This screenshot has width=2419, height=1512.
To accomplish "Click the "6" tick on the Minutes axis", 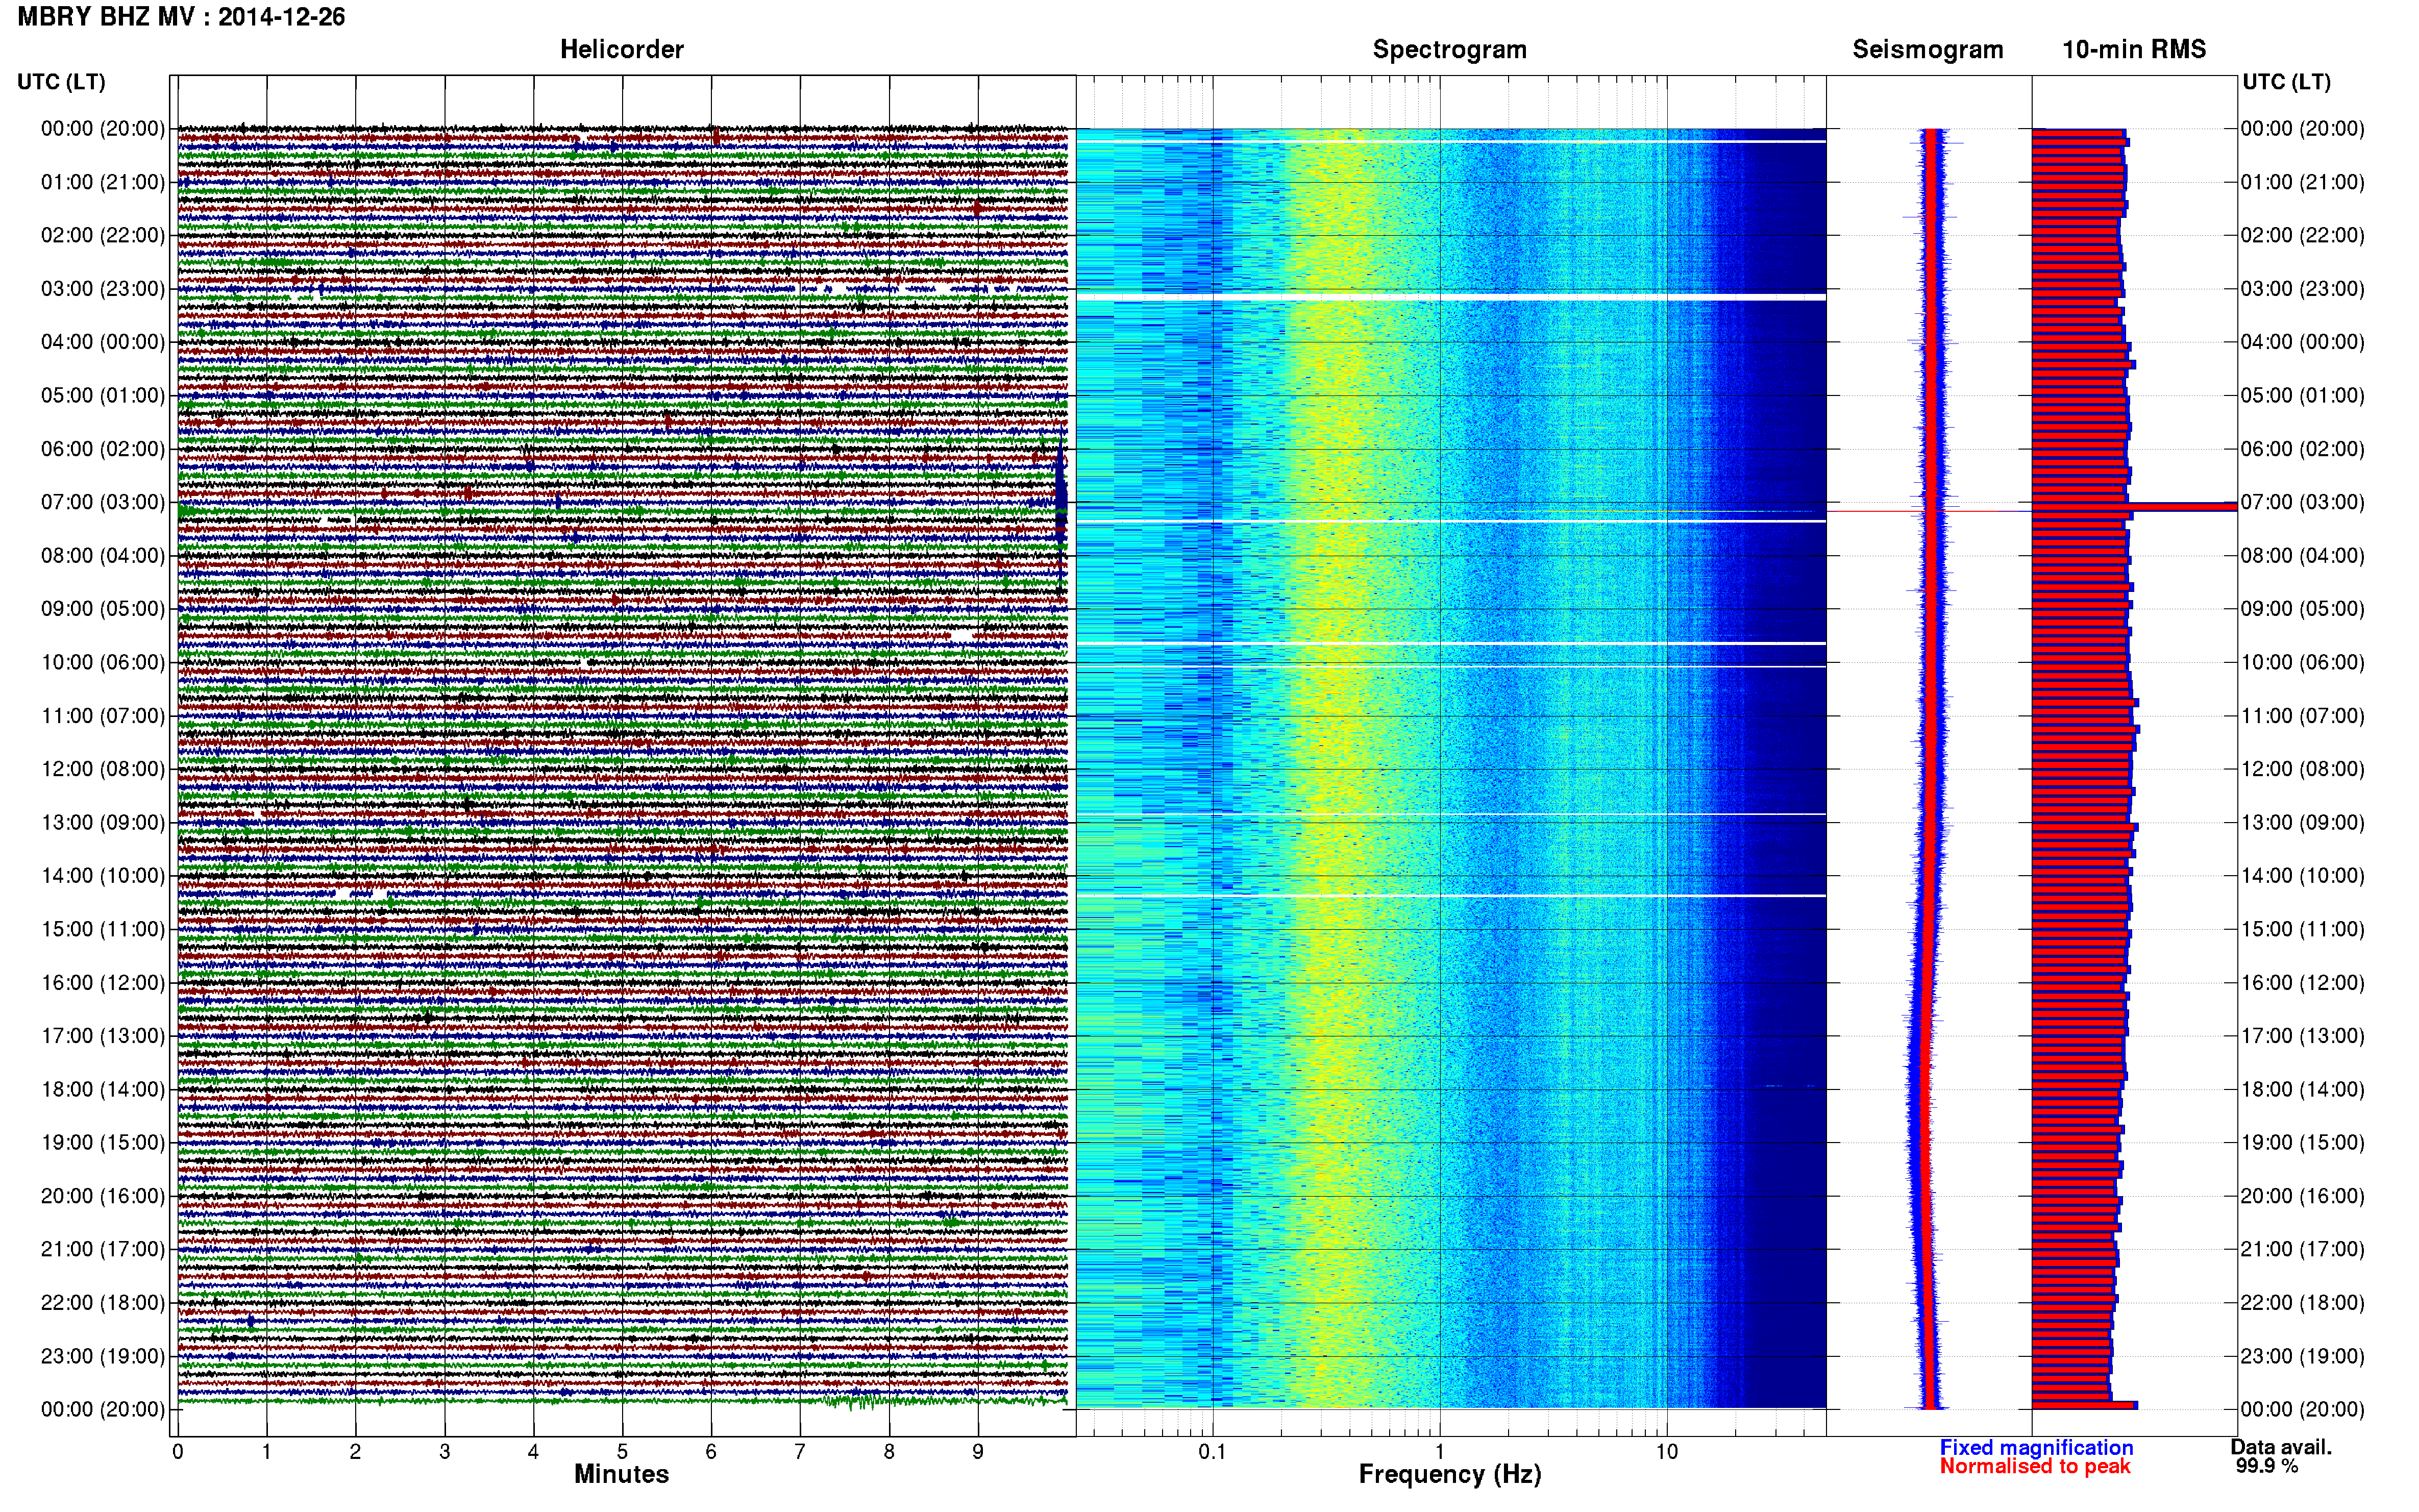I will tap(711, 1452).
